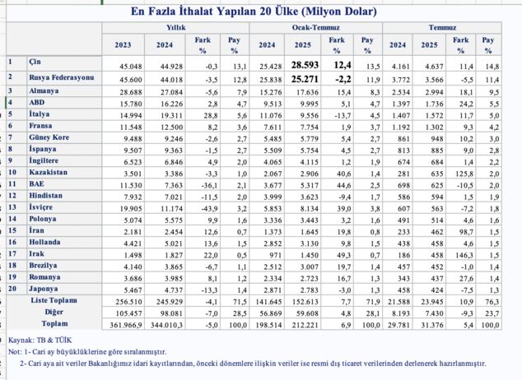Image resolution: width=522 pixels, height=380 pixels.
Task: Click the second note about 'Bakanlığımız idari kayıtlarından'
Action: [x=253, y=364]
